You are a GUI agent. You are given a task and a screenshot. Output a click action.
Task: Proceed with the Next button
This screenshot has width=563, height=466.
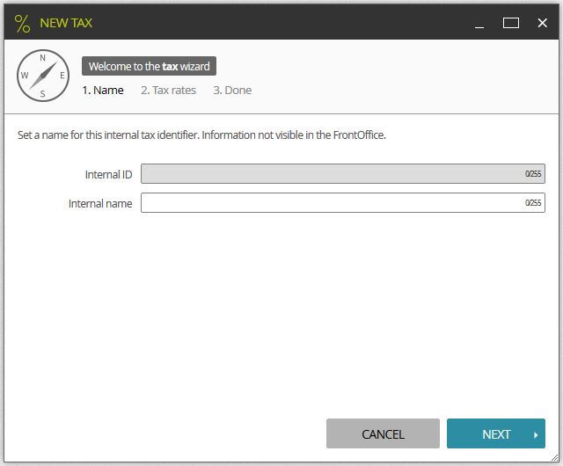pyautogui.click(x=496, y=433)
